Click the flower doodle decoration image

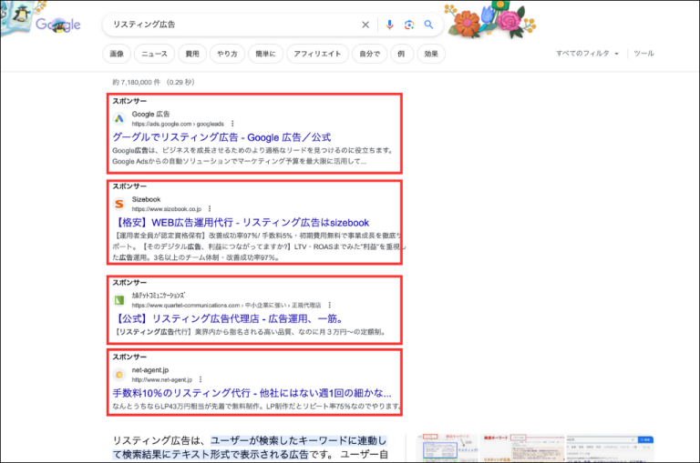pyautogui.click(x=490, y=19)
